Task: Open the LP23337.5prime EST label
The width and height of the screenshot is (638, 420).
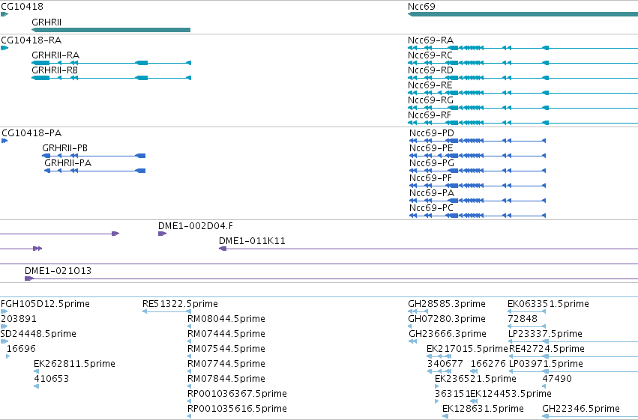Action: [545, 335]
